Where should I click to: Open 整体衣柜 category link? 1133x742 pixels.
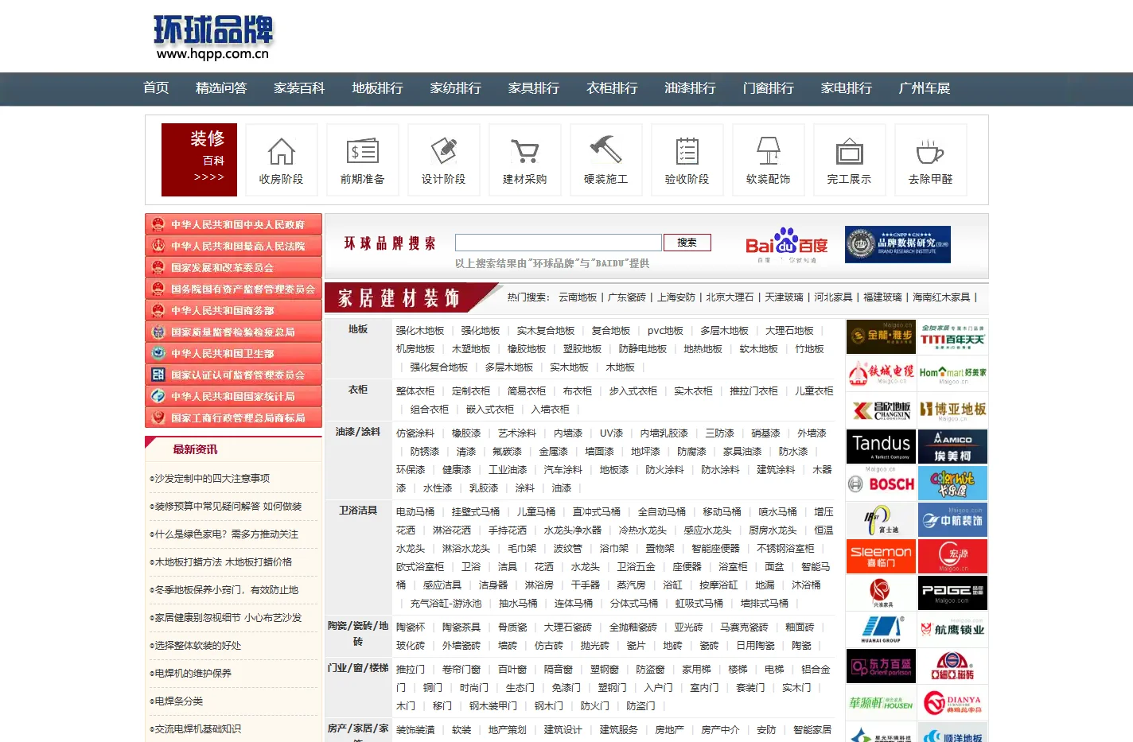(415, 391)
